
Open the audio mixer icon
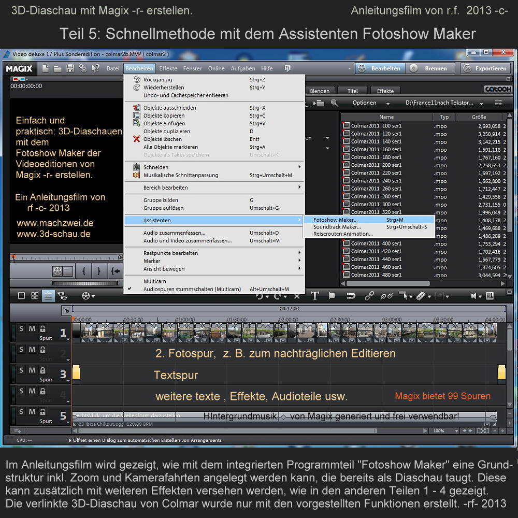coord(490,296)
